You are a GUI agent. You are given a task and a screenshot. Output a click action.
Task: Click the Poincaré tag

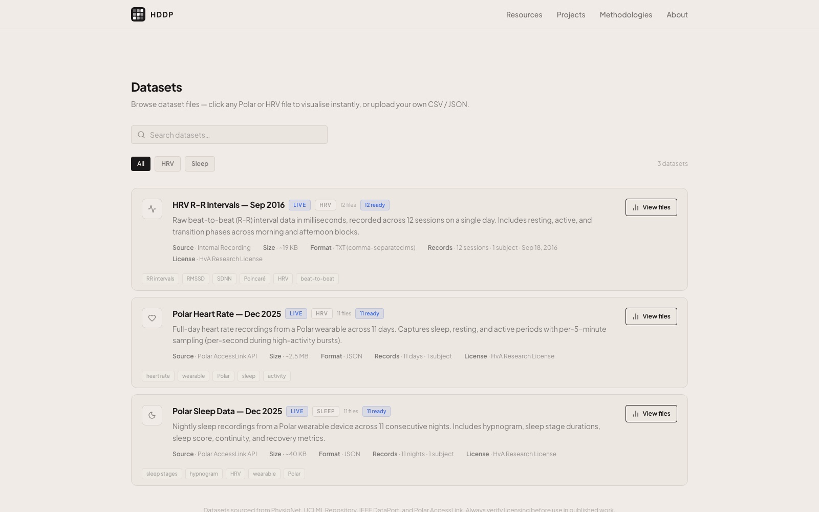pos(254,279)
